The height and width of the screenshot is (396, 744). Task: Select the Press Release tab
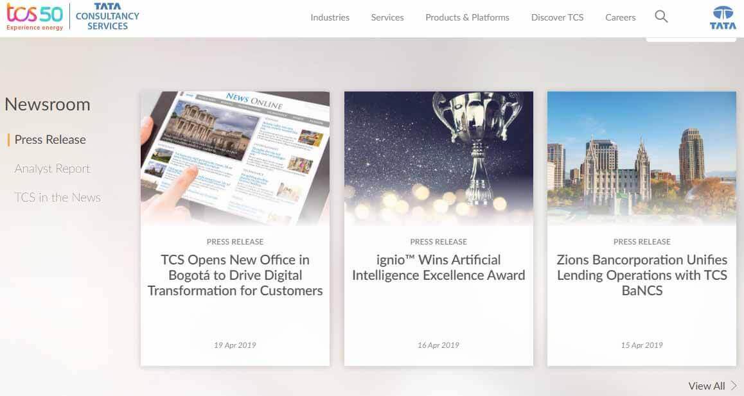point(50,140)
